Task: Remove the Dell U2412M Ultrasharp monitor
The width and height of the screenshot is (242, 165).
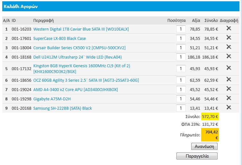Action: pyautogui.click(x=229, y=56)
